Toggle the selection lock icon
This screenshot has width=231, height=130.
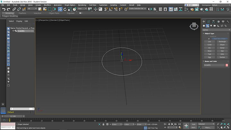(x=103, y=124)
